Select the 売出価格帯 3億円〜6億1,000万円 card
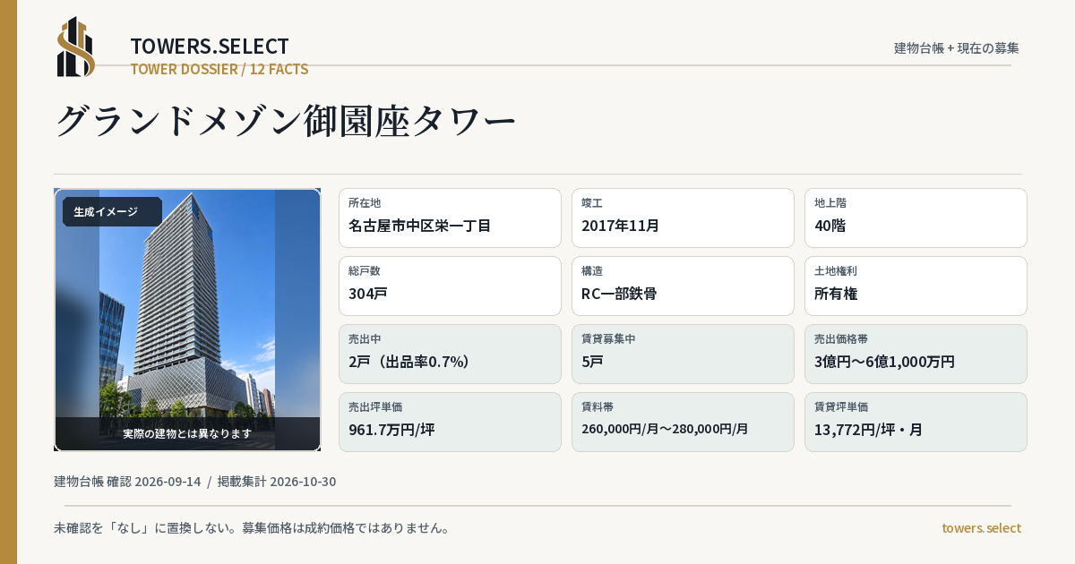Image resolution: width=1075 pixels, height=564 pixels. click(x=916, y=354)
